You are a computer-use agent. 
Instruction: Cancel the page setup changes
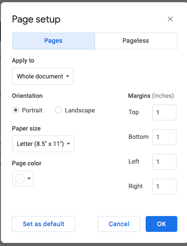pyautogui.click(x=119, y=224)
